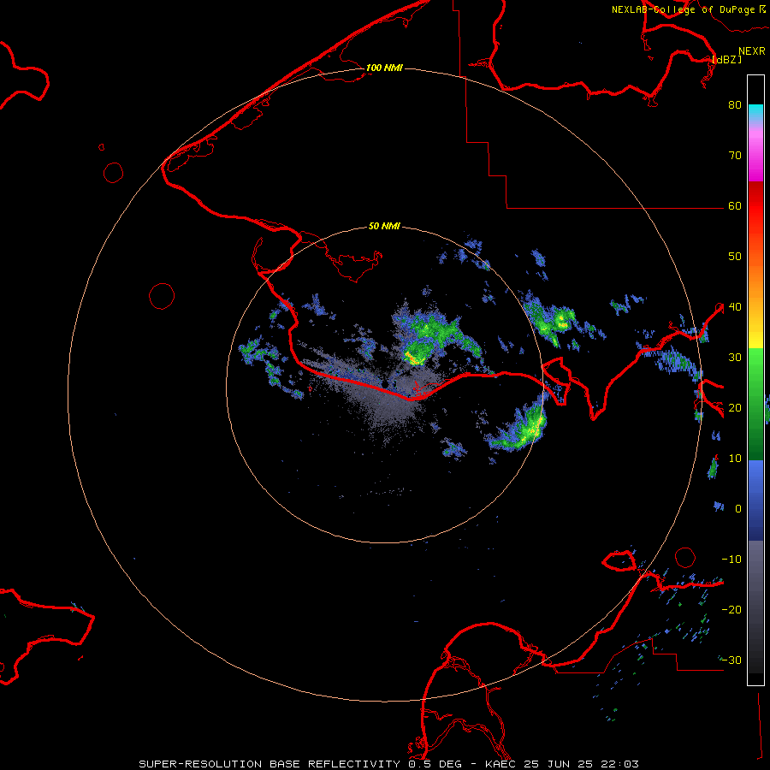Image resolution: width=770 pixels, height=770 pixels.
Task: Select the positive 10 value on the scale
Action: point(735,459)
